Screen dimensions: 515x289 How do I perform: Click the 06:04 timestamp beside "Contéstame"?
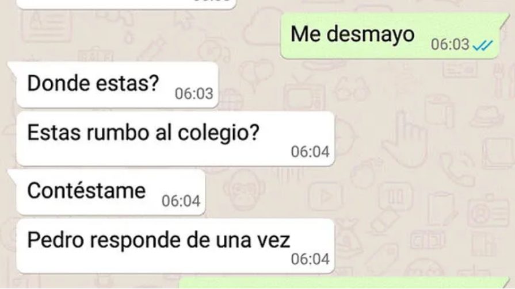point(181,201)
